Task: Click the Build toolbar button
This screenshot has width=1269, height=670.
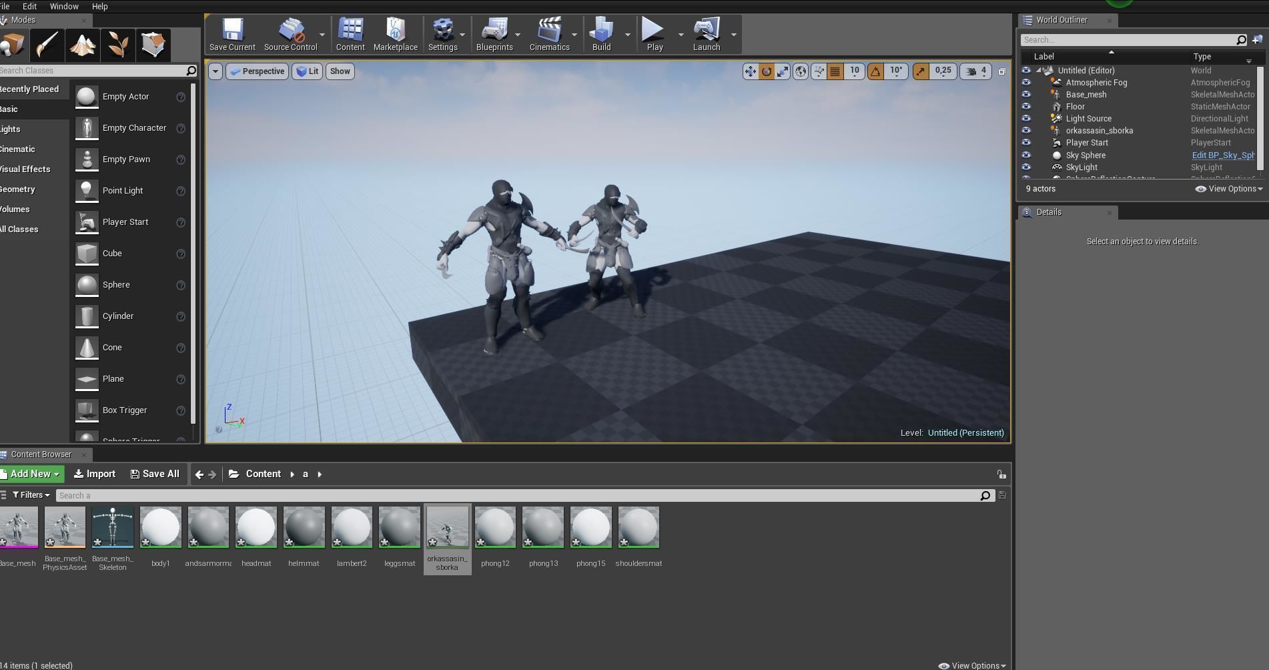Action: [602, 35]
